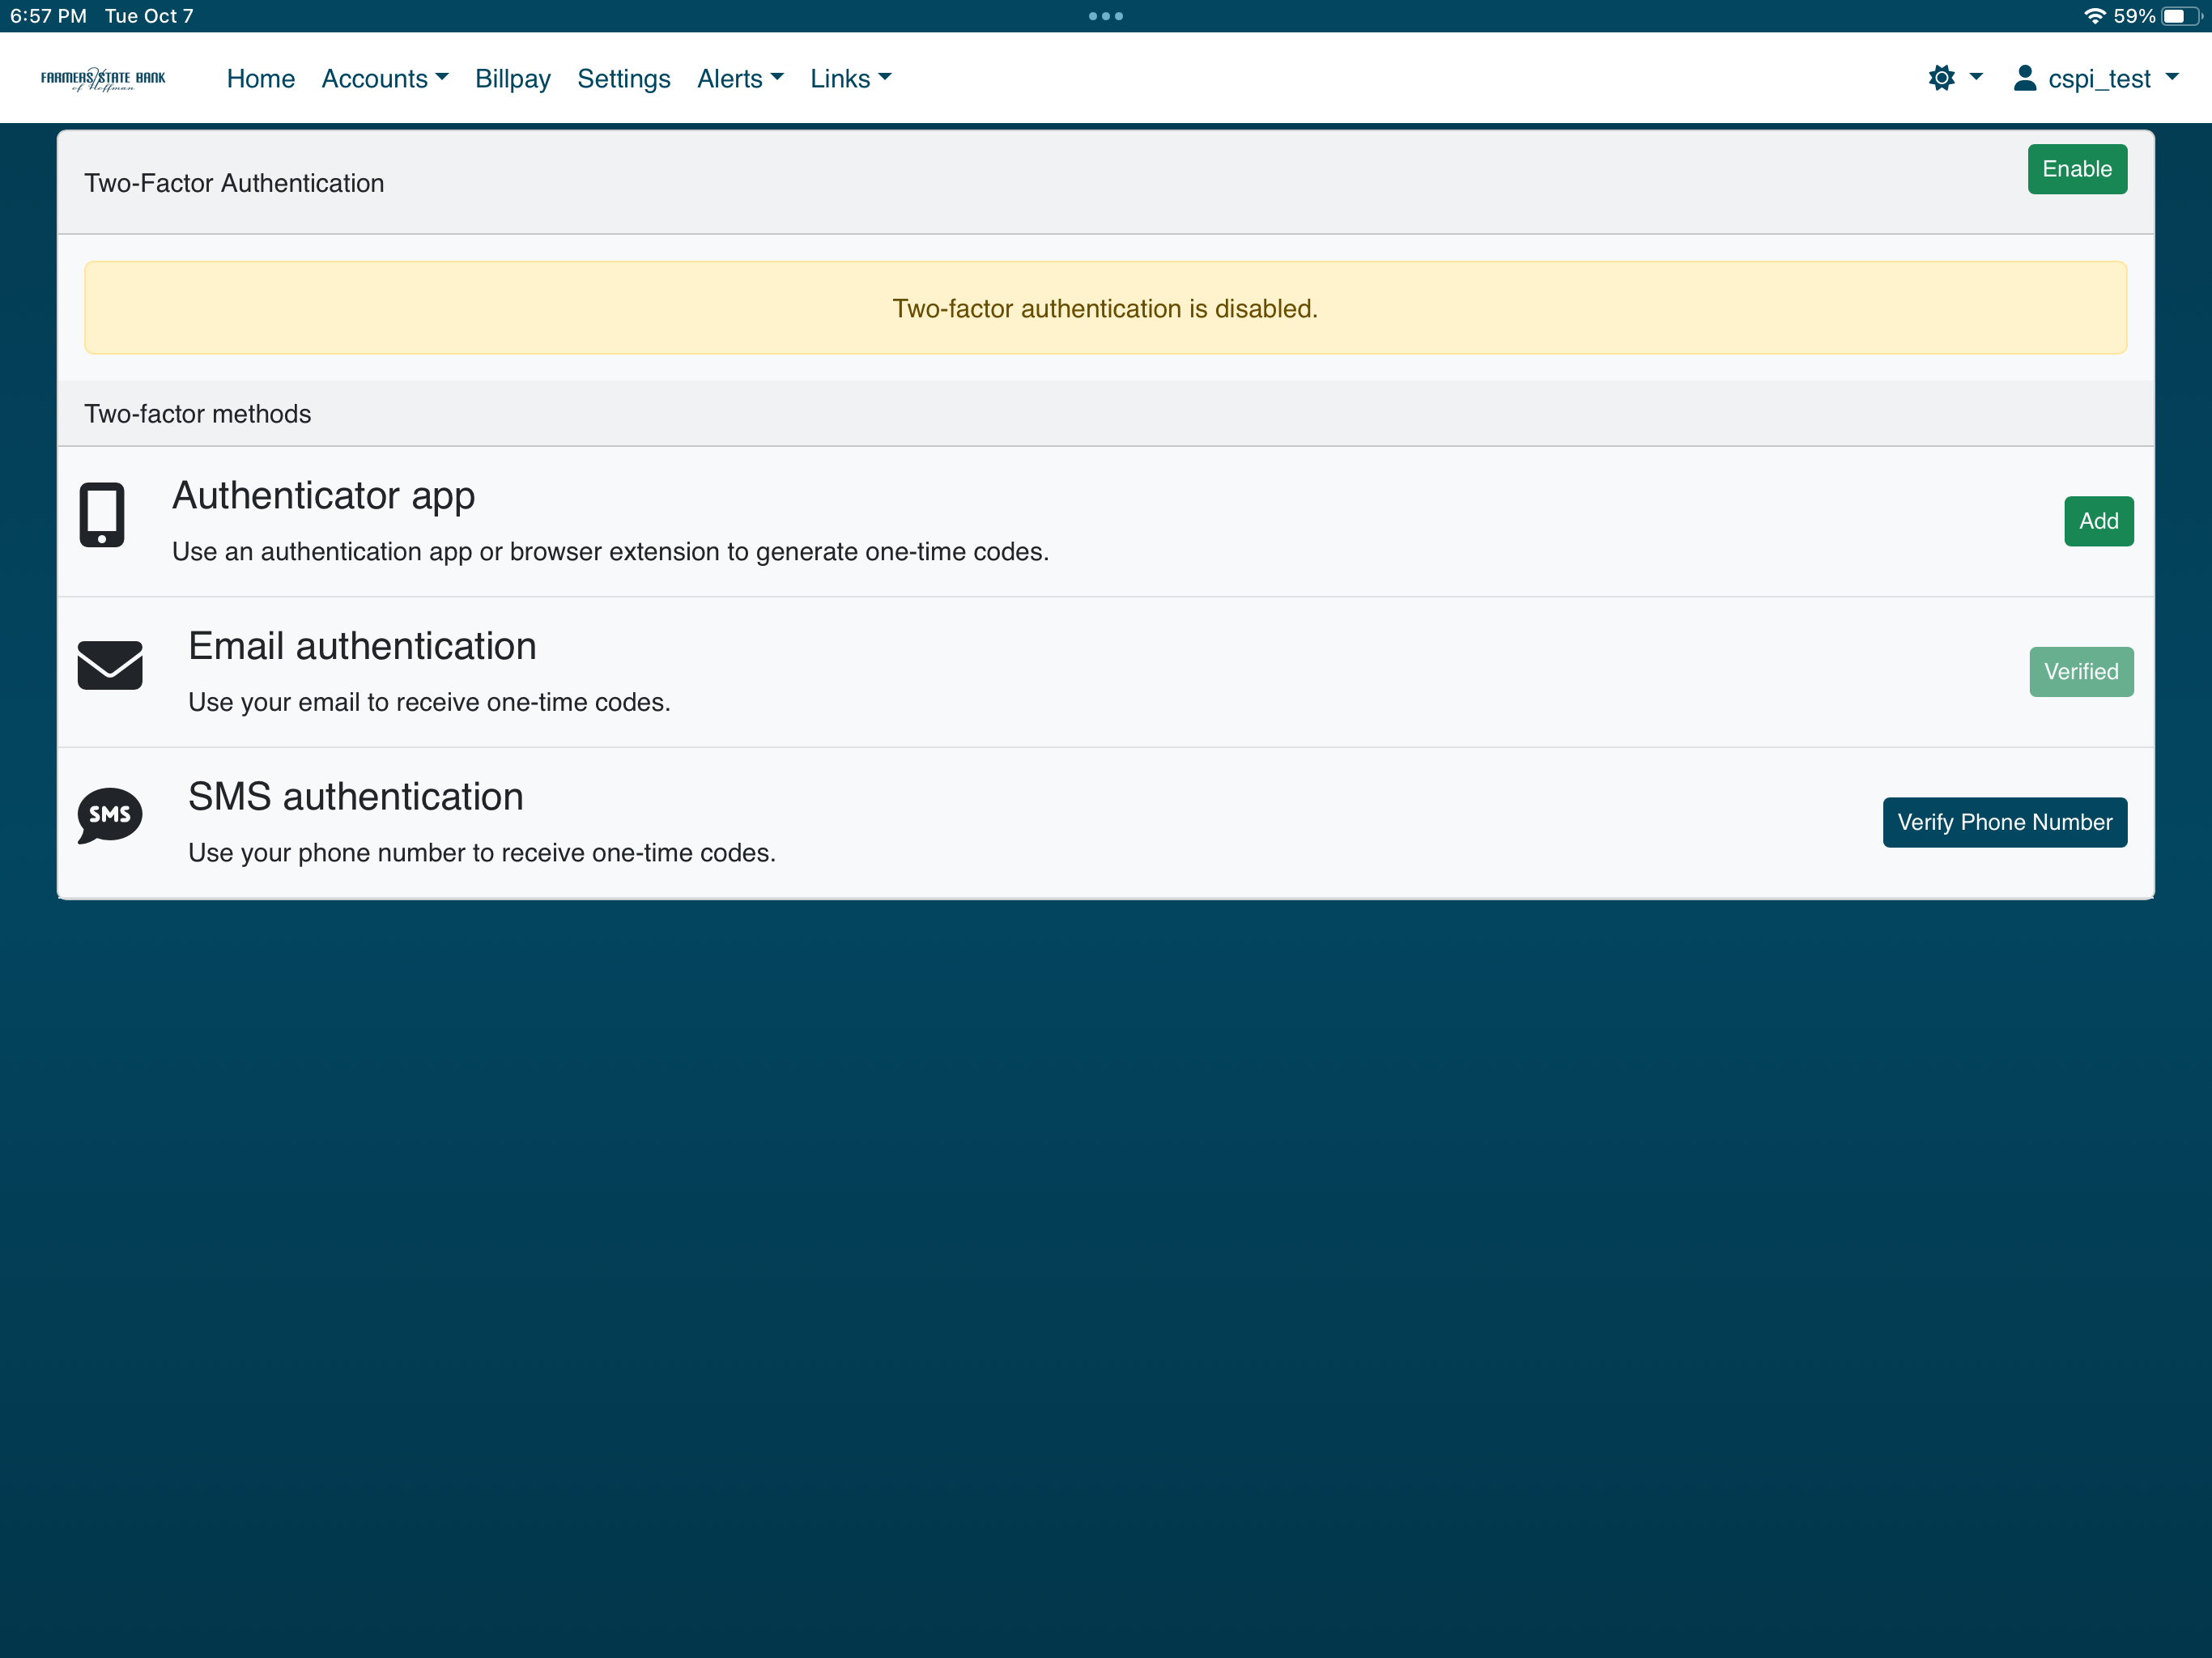Screen dimensions: 2212x1658
Task: Click the Email authentication heading
Action: click(362, 646)
